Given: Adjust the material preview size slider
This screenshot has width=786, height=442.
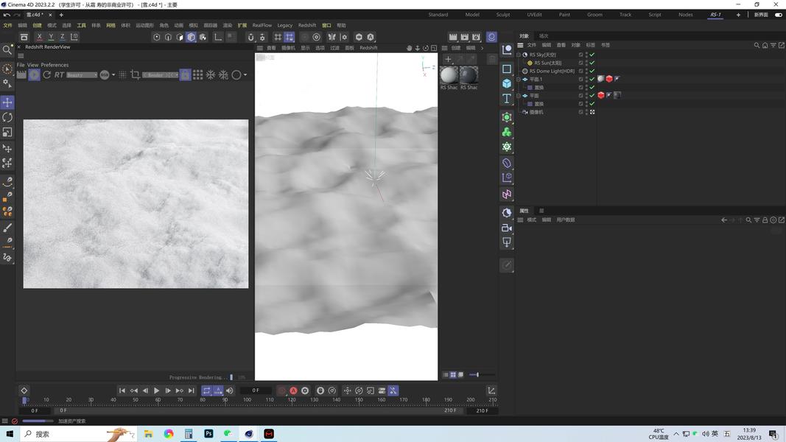Looking at the screenshot, I should (478, 374).
